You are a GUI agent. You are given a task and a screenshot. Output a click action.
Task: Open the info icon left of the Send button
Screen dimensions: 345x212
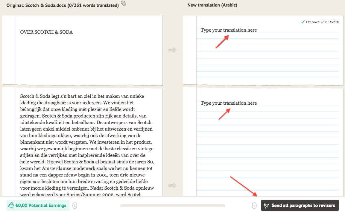pyautogui.click(x=254, y=205)
